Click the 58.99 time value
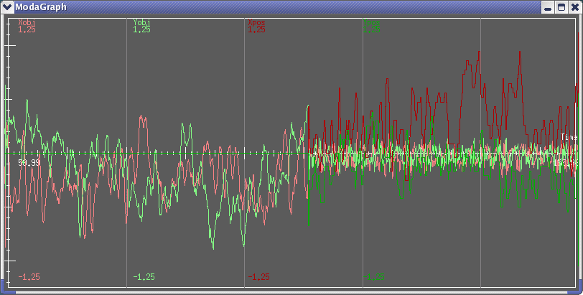Image resolution: width=583 pixels, height=295 pixels. [29, 163]
